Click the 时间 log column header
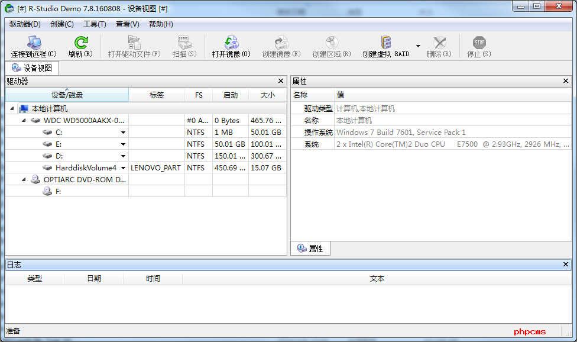Viewport: 577px width, 342px height. 153,278
